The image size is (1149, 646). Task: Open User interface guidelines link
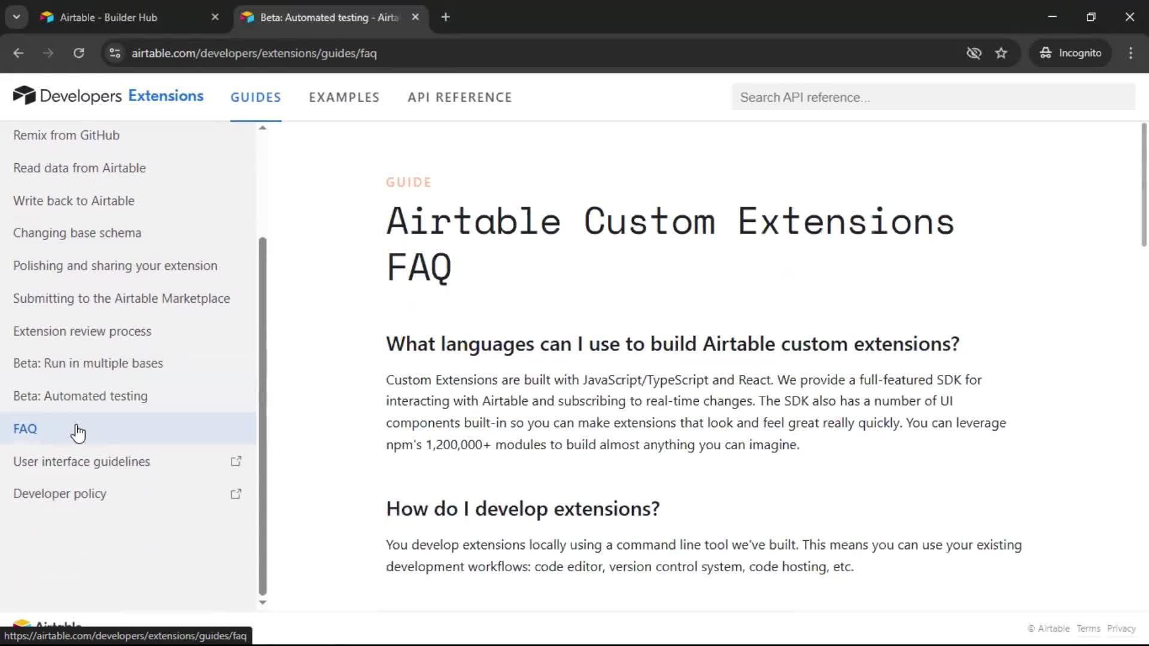pos(82,462)
